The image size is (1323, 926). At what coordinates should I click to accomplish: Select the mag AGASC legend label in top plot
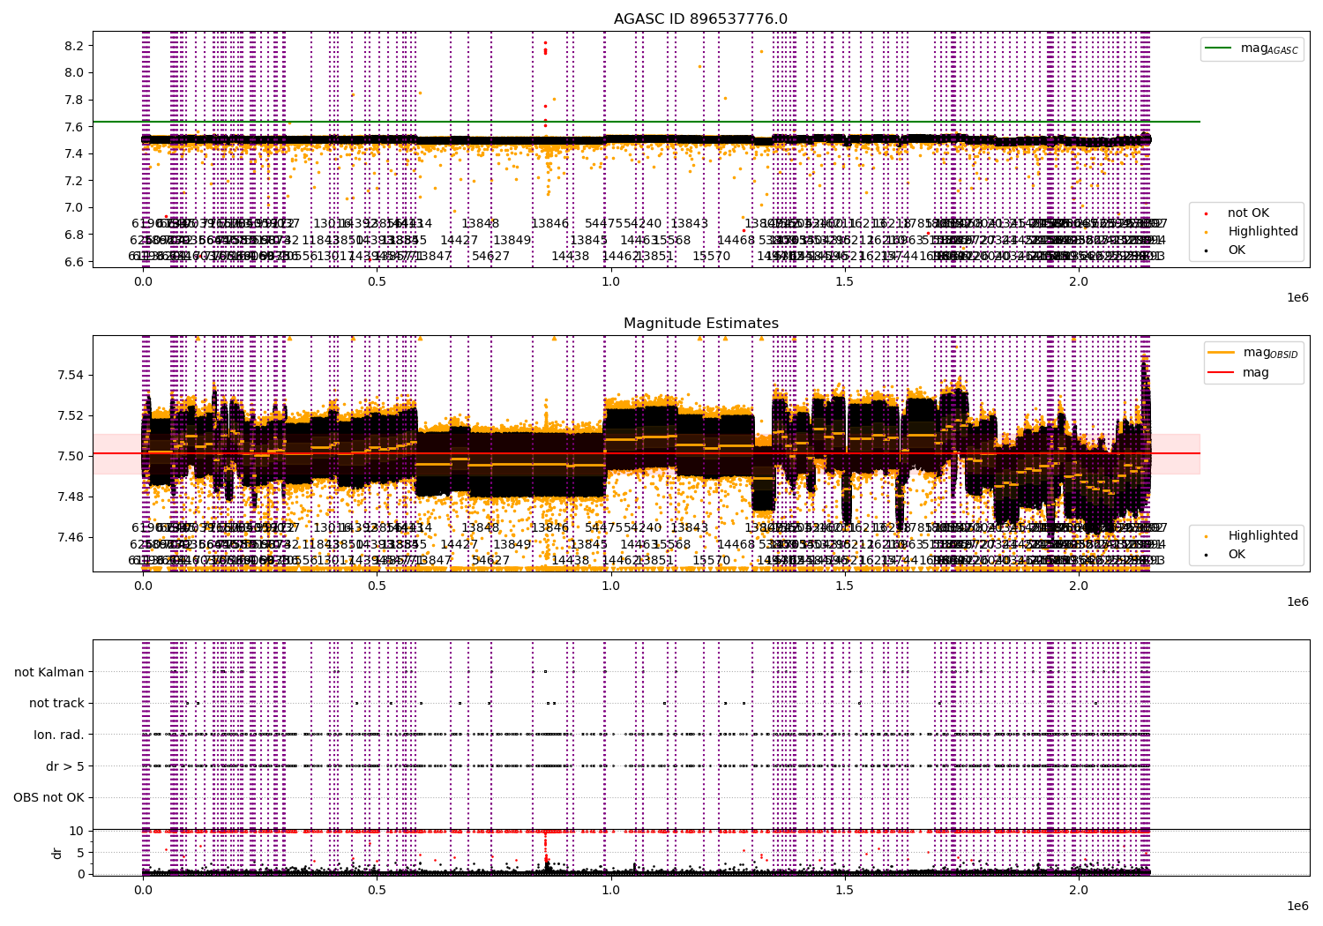pyautogui.click(x=1269, y=49)
